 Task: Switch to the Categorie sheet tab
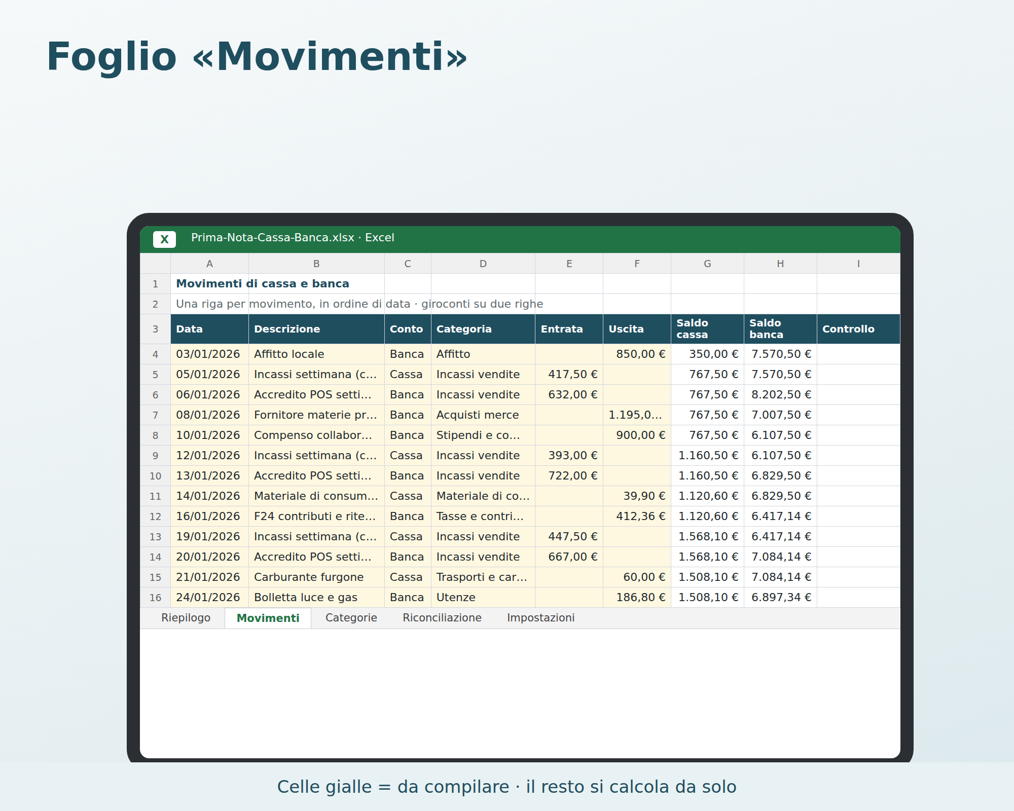351,618
